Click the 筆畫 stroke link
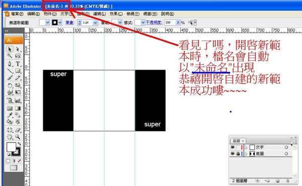 coord(69,23)
